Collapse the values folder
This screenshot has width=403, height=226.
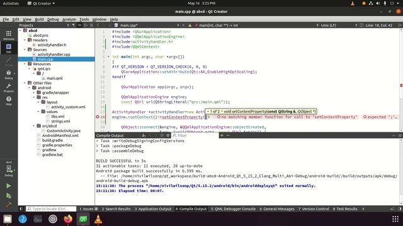tap(38, 112)
